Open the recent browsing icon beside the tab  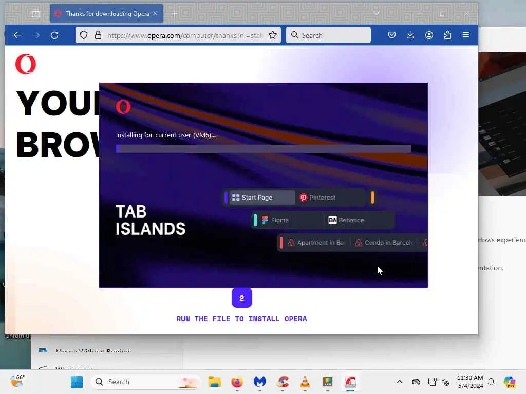point(36,14)
